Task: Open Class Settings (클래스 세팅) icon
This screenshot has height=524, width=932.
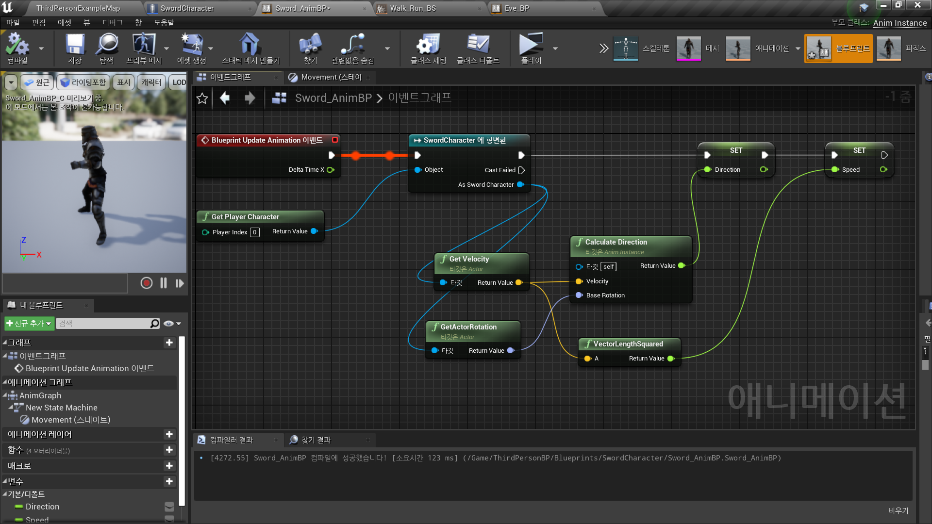Action: 428,45
